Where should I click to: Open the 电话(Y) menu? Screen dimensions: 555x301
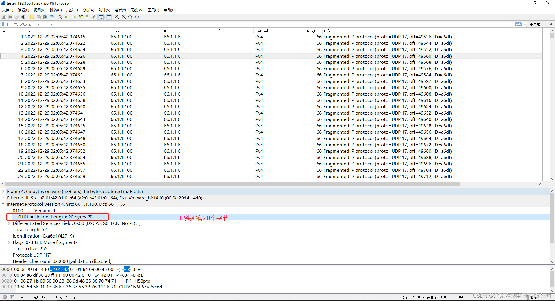(x=120, y=10)
